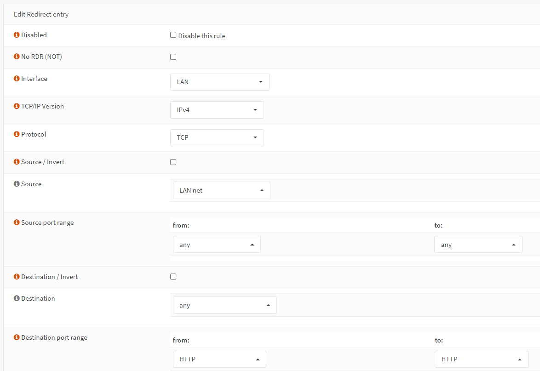Viewport: 540px width, 371px height.
Task: Open the Source dropdown showing LAN net
Action: click(x=221, y=191)
